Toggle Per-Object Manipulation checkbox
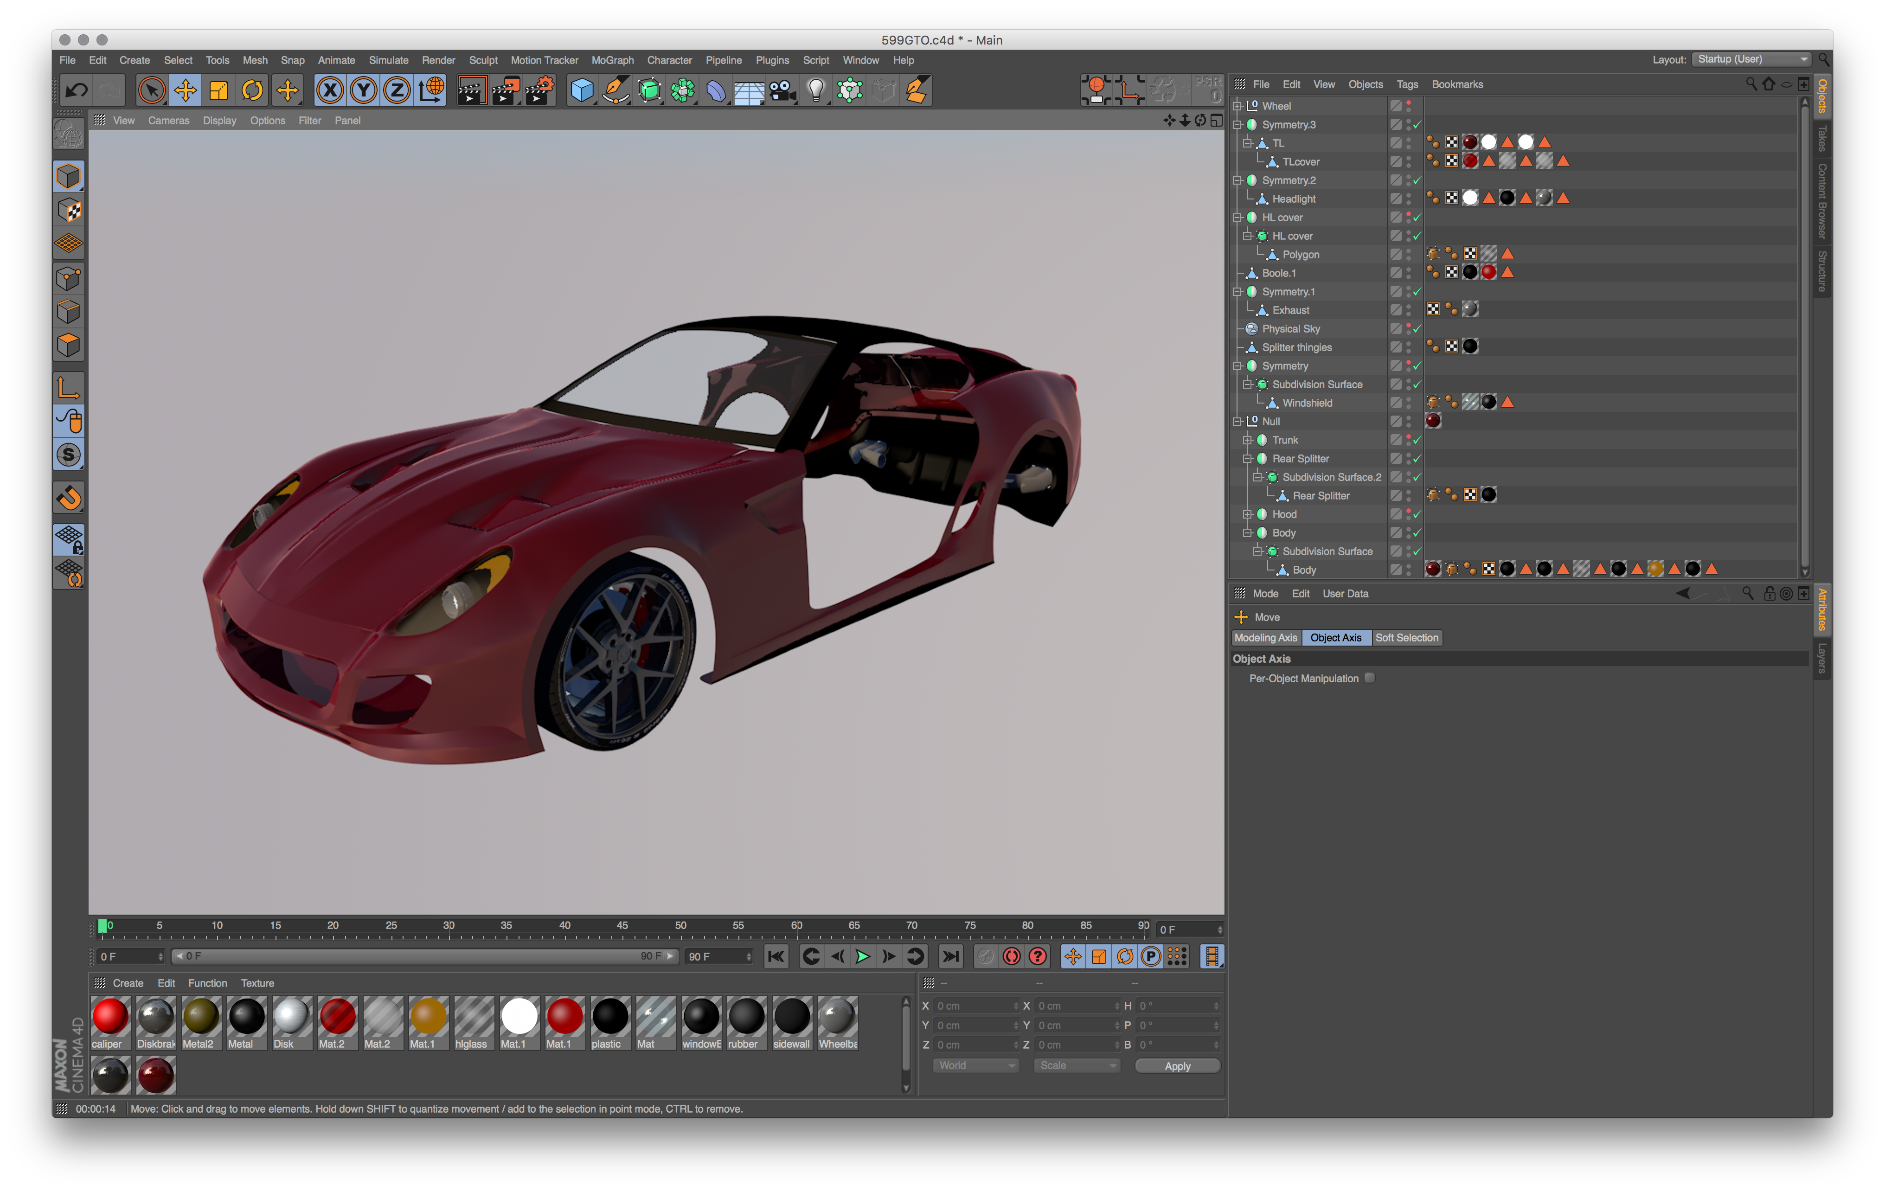The height and width of the screenshot is (1192, 1885). [1369, 678]
